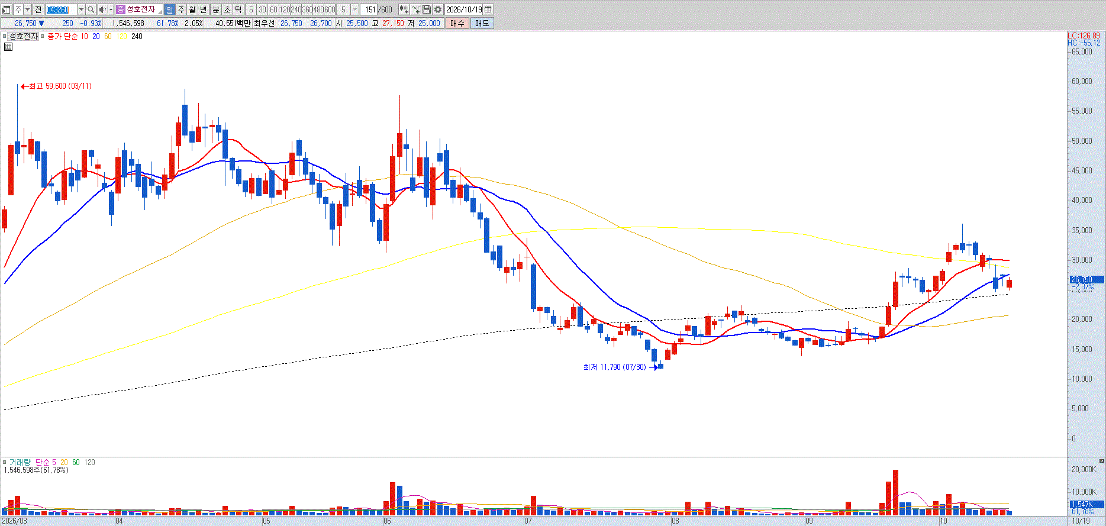This screenshot has width=1106, height=526.
Task: Open the calendar date picker icon
Action: [x=488, y=9]
